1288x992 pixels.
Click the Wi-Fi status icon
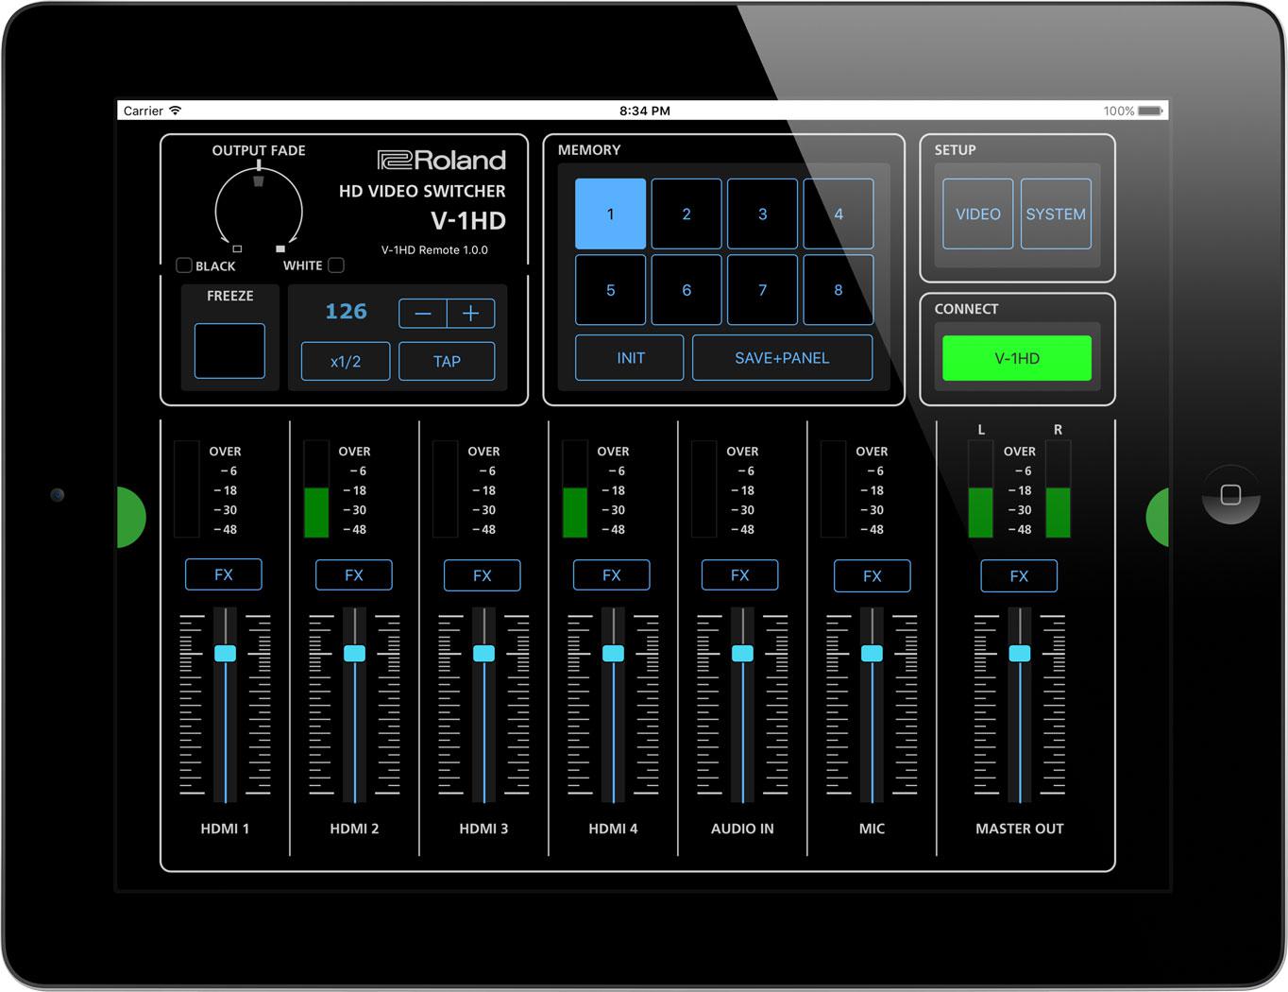click(175, 111)
